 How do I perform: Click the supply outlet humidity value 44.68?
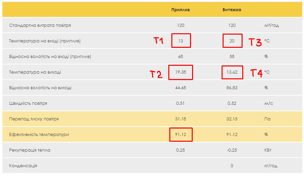(x=180, y=88)
